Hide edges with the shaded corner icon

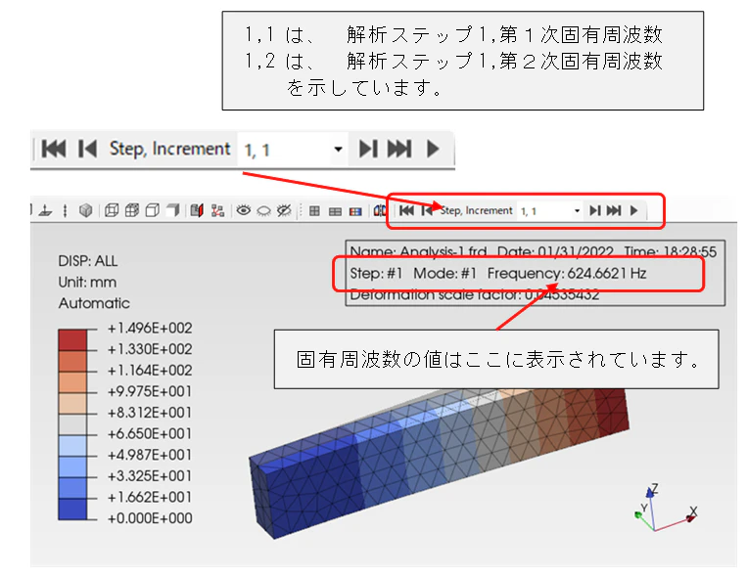(x=173, y=210)
